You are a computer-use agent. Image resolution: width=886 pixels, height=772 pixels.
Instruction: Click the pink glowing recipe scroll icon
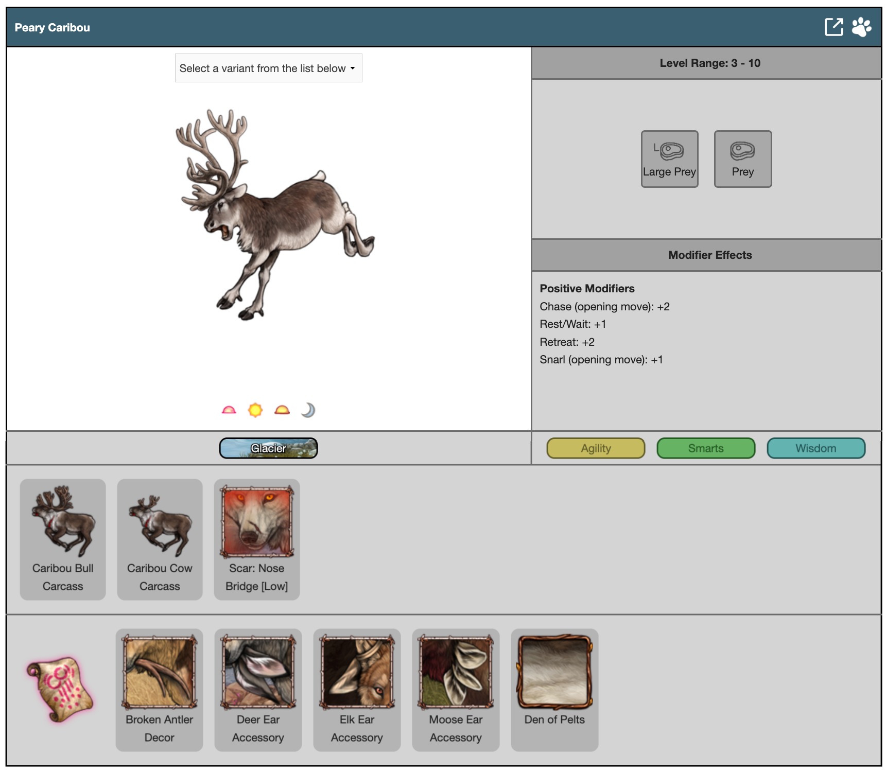60,689
